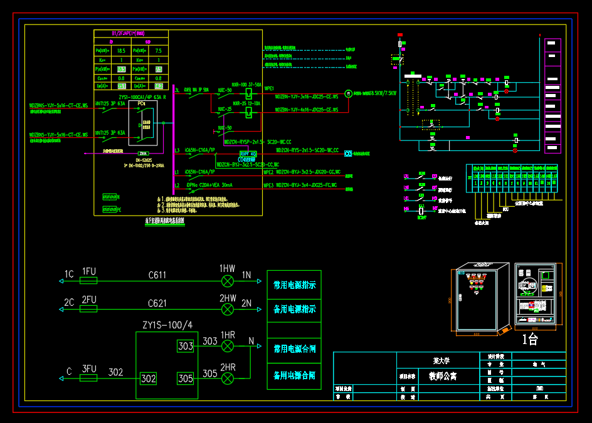
Task: Click the lower iINT125 3P 63A switch label
Action: [110, 133]
